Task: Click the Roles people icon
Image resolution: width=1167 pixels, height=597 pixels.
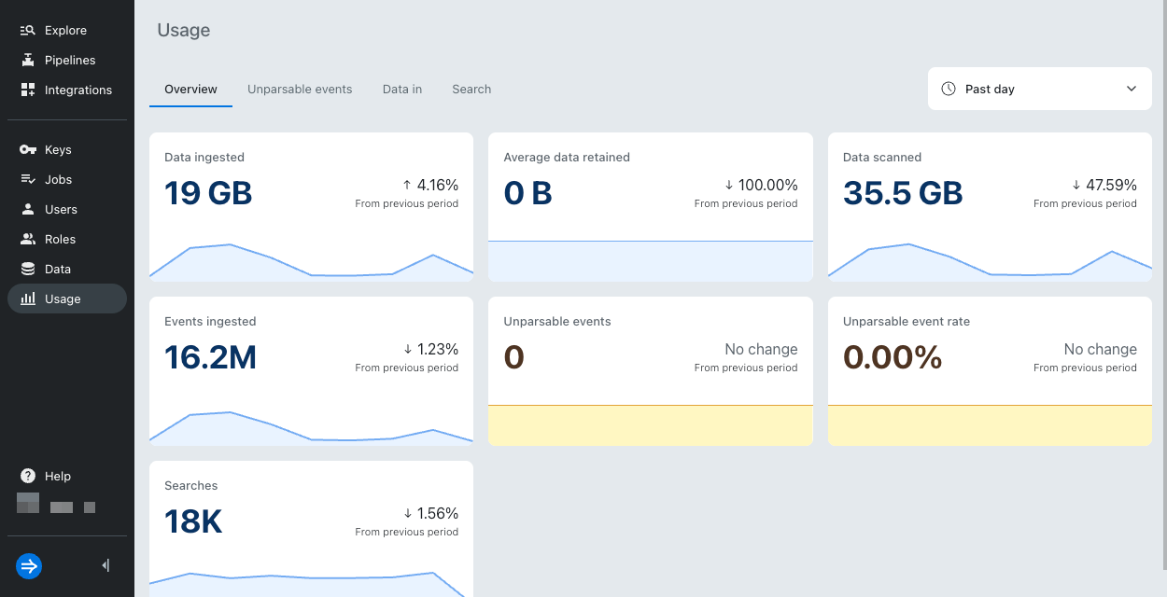Action: [28, 240]
